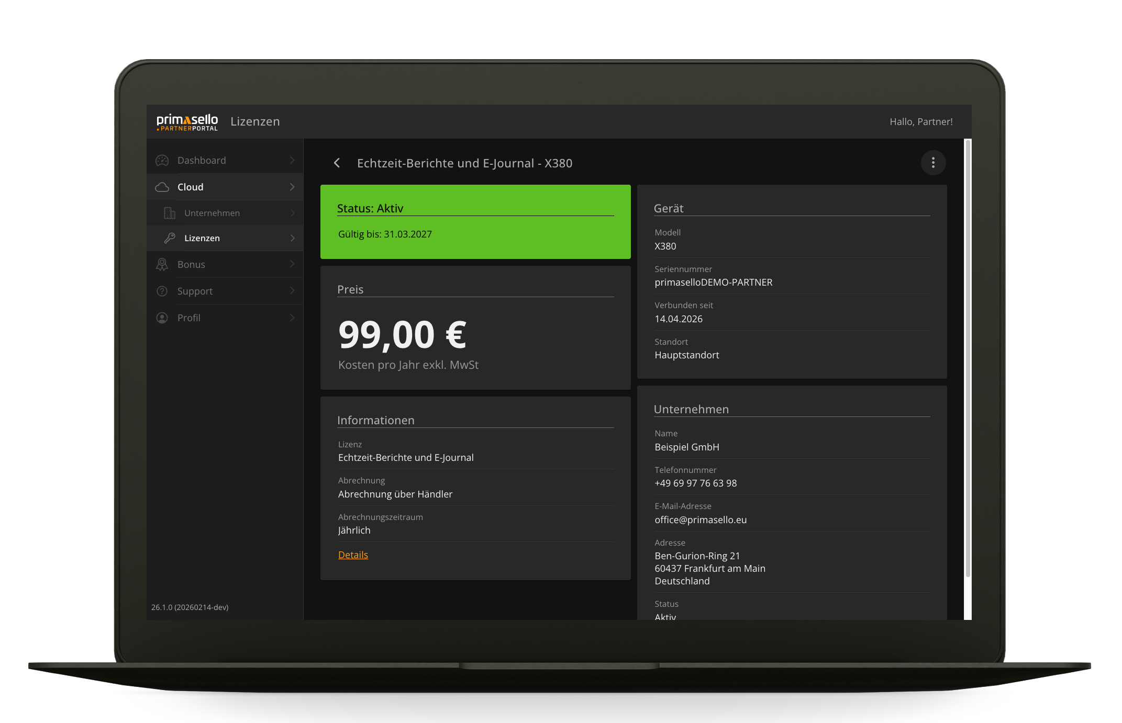
Task: Open Unternehmen via the building icon
Action: tap(169, 213)
